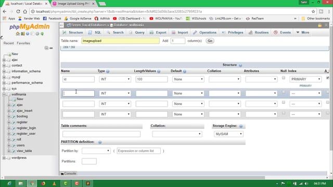
Task: Open Internet Explorer from taskbar
Action: (x=9, y=183)
